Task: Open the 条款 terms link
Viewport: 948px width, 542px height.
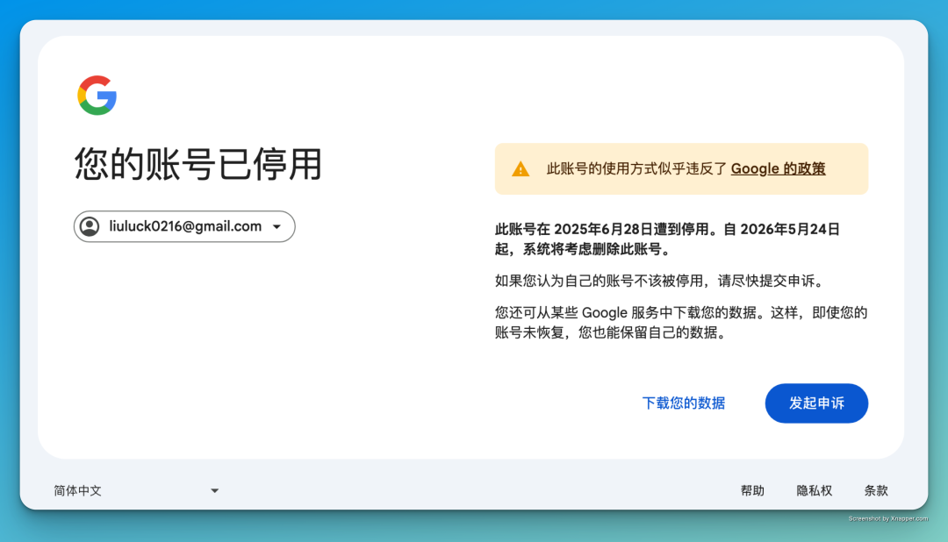Action: click(x=875, y=490)
